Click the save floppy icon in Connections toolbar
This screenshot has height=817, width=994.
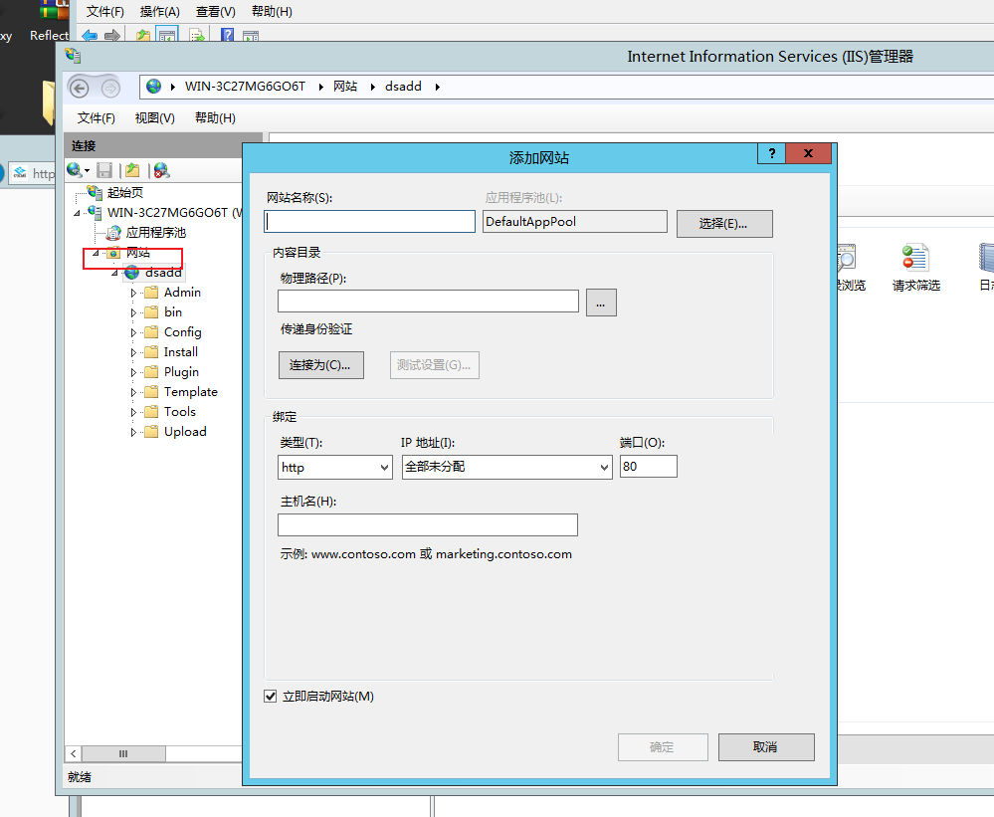[x=104, y=170]
